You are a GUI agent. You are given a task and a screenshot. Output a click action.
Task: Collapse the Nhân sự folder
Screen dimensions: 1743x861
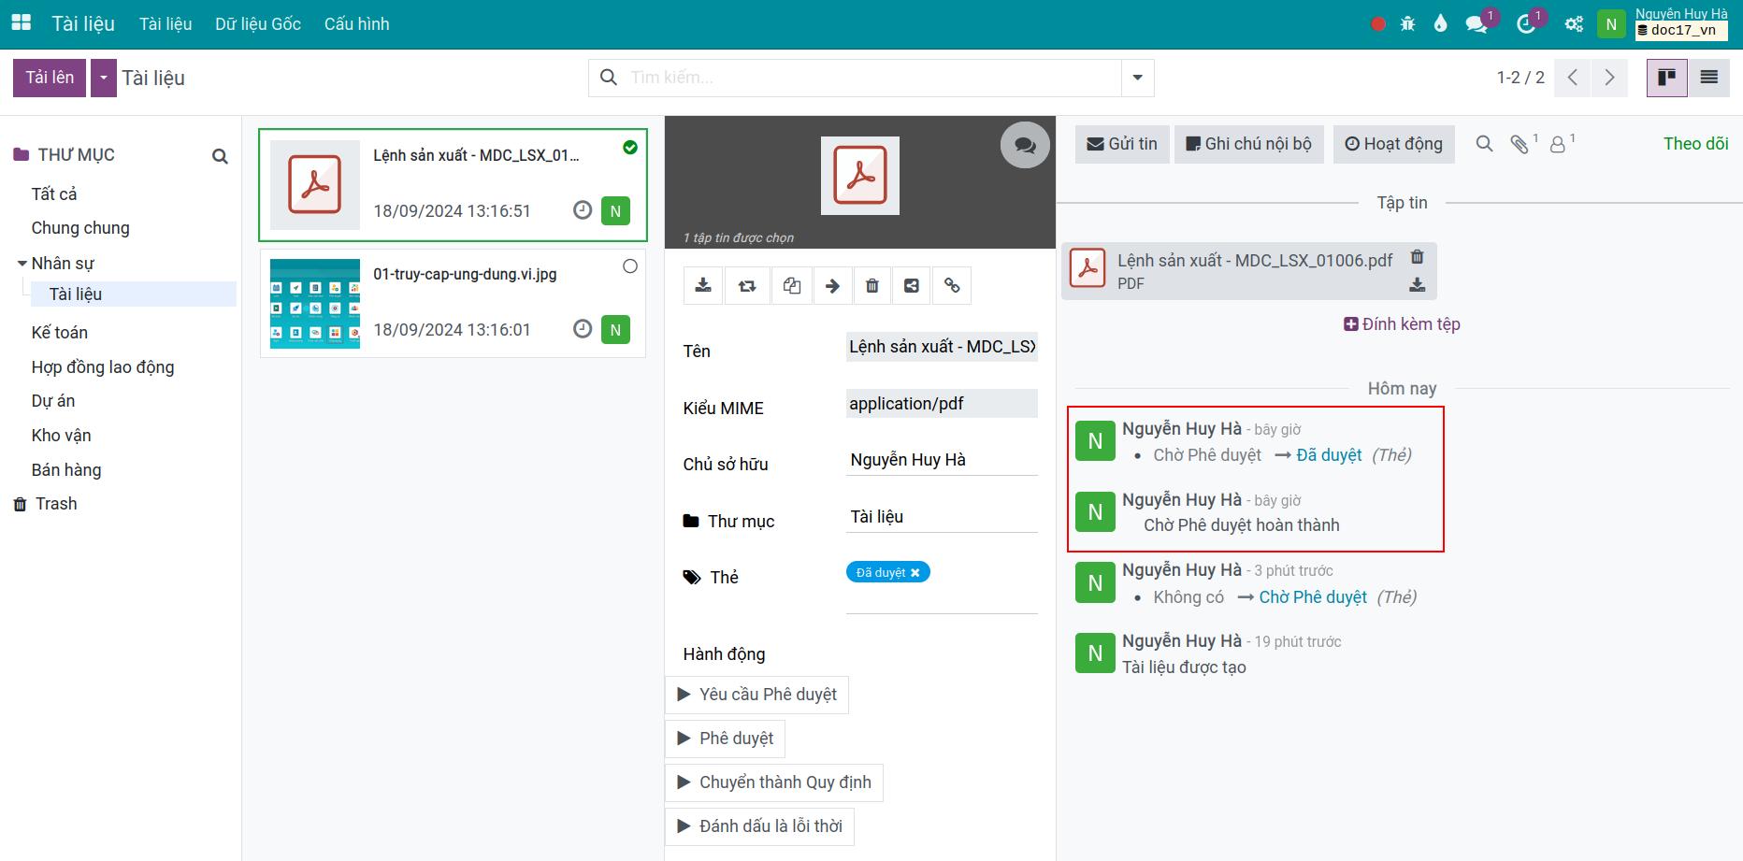coord(22,264)
